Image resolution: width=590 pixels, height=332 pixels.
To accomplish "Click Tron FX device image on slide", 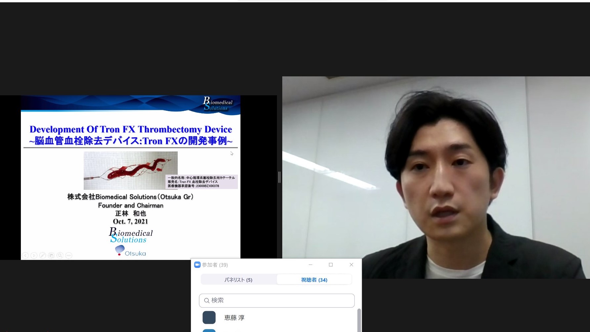I will 131,170.
